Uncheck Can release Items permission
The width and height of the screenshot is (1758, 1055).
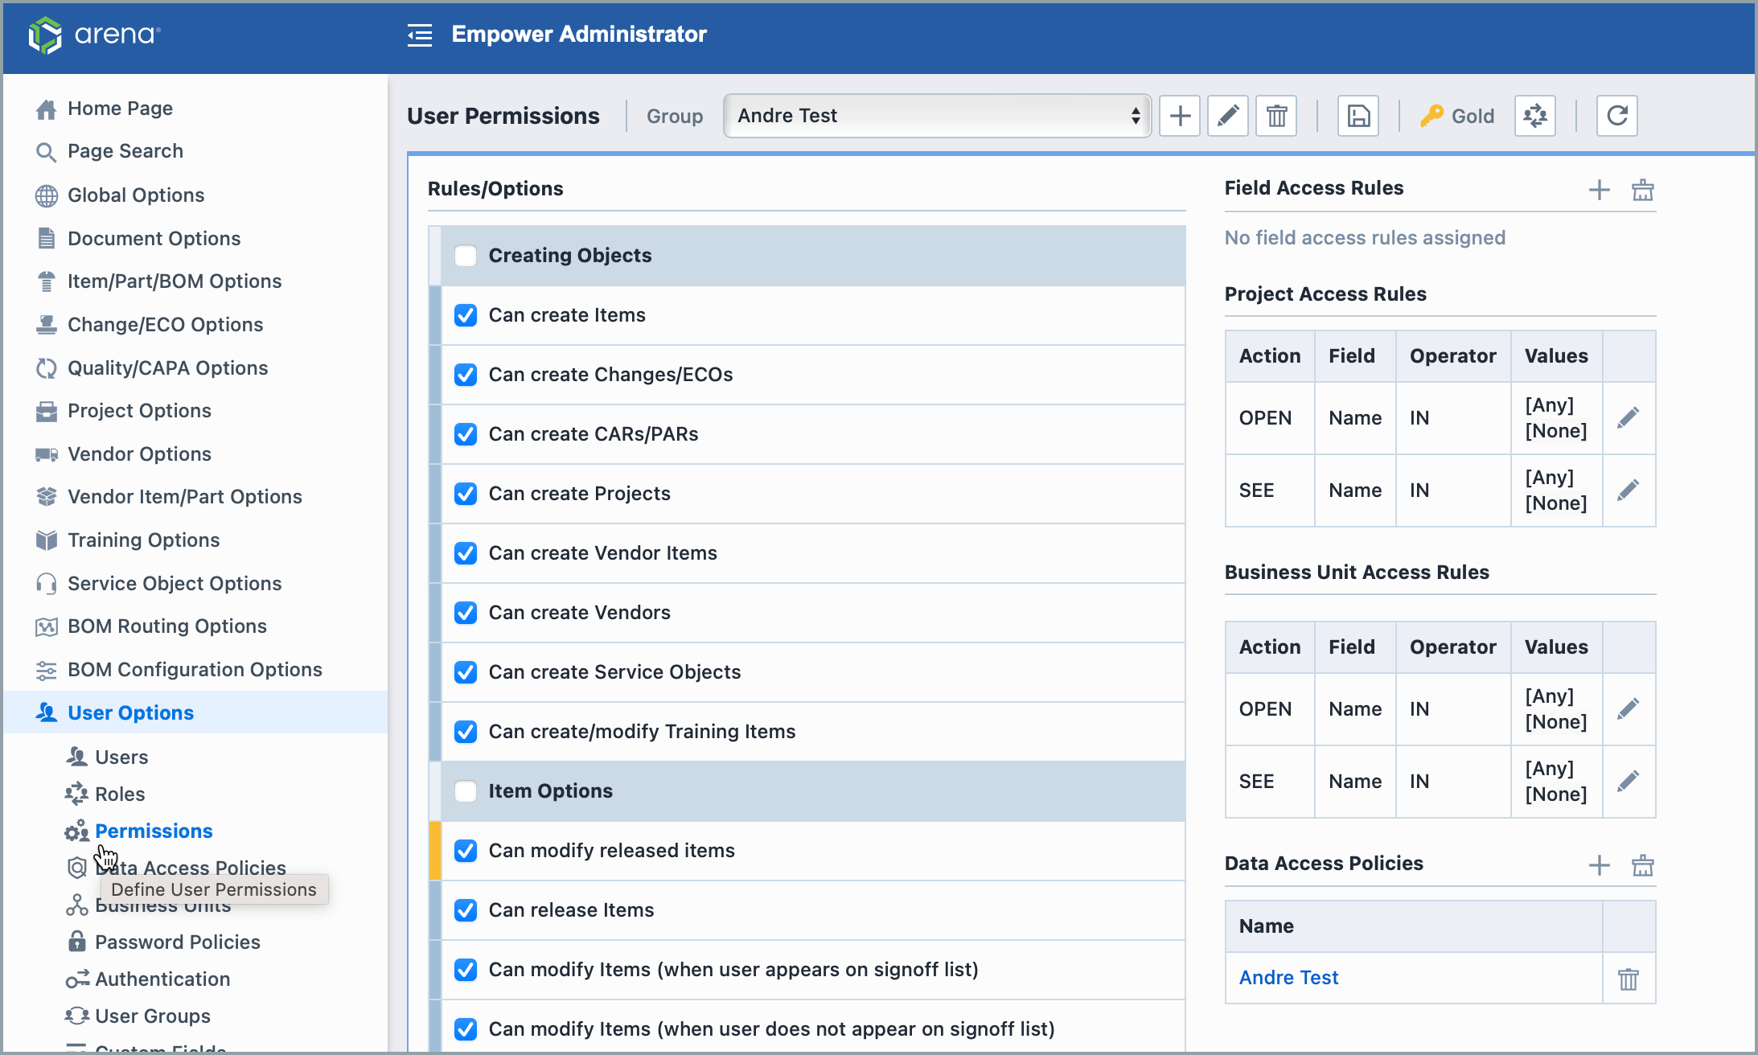click(x=466, y=909)
